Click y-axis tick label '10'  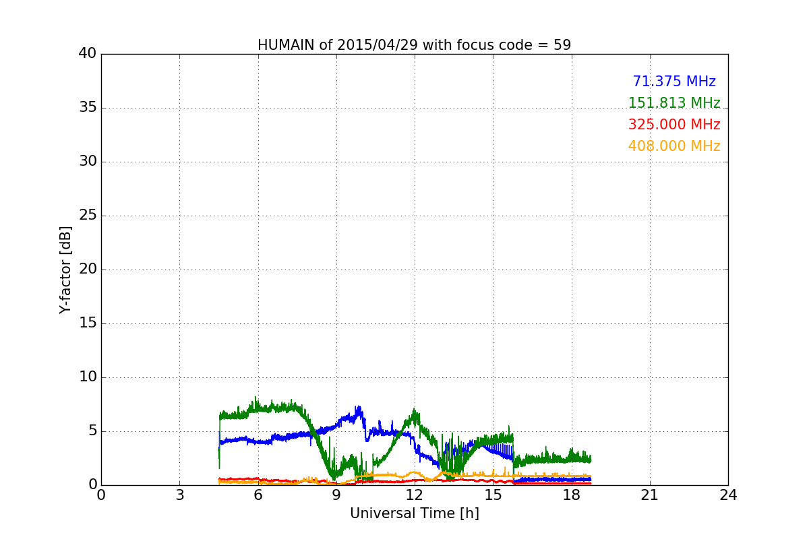point(88,377)
